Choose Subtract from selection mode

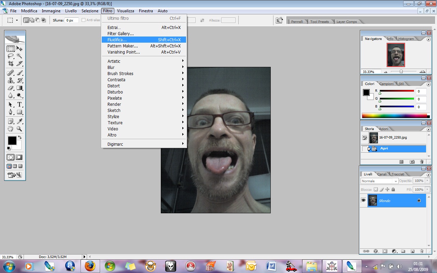click(38, 20)
